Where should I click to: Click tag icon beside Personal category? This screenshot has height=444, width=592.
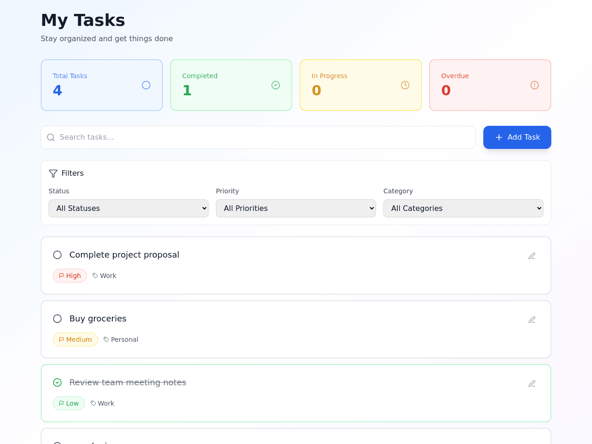point(106,339)
